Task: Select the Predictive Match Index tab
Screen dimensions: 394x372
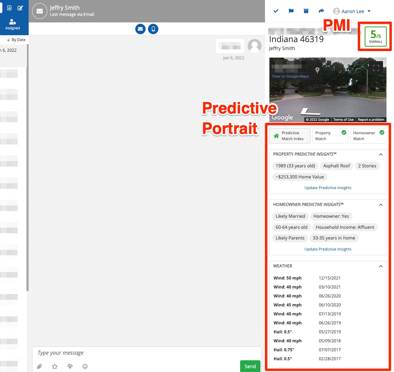Action: (290, 136)
